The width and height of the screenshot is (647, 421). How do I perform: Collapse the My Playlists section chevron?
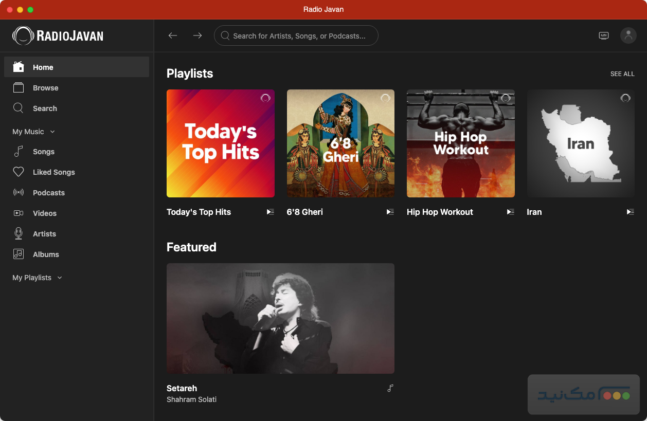(60, 278)
